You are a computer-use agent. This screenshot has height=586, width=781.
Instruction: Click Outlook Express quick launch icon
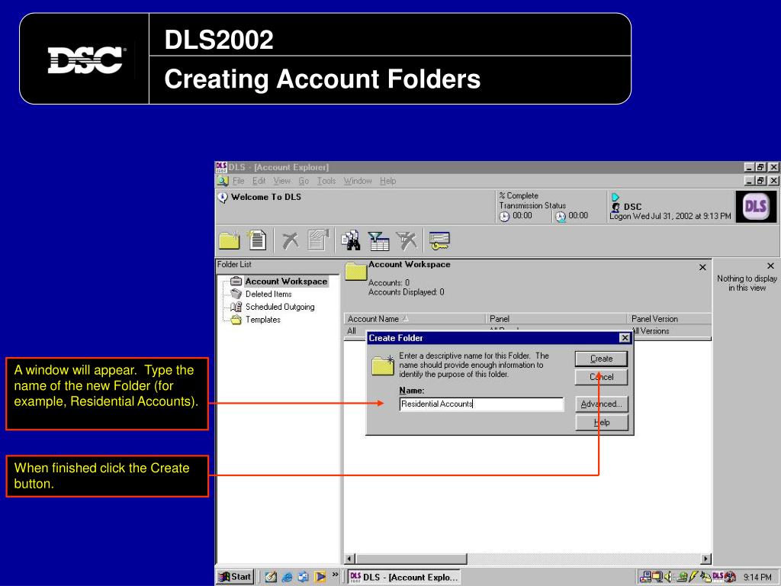pos(303,577)
